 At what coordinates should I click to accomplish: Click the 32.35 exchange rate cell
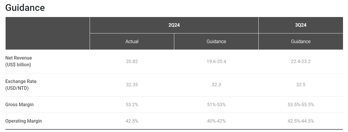132,85
